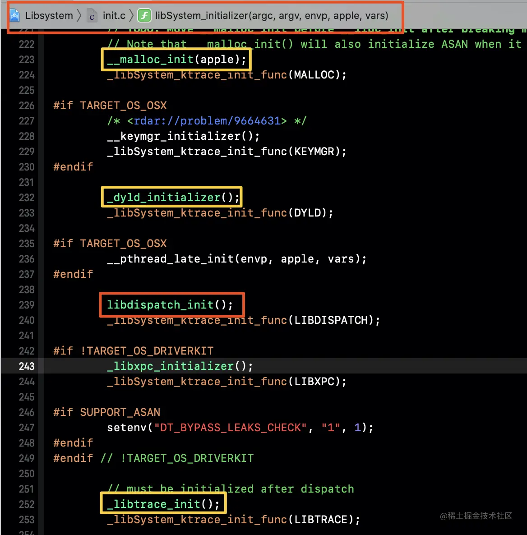
Task: Click _libSystem_ktrace_init_func(DYLD); line
Action: pyautogui.click(x=220, y=213)
